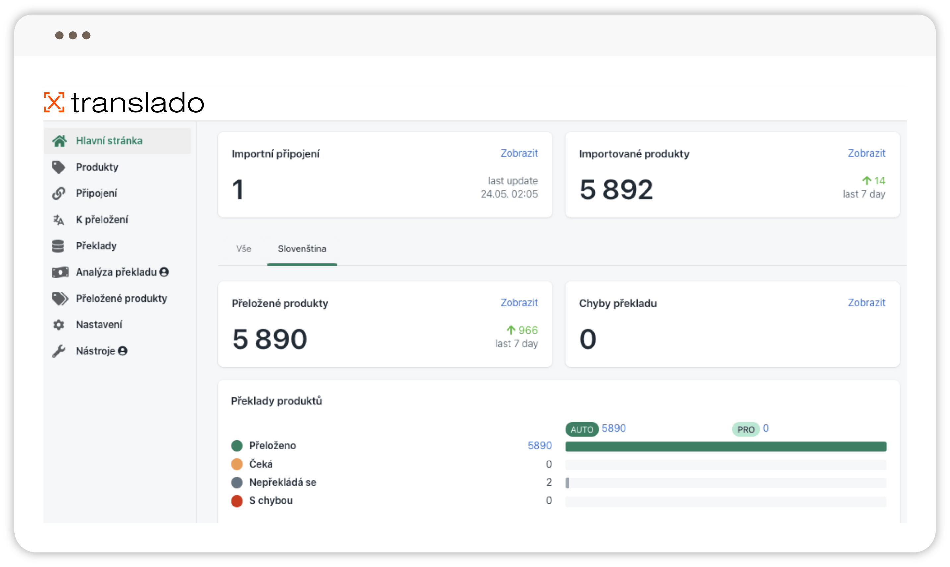Click the database stack icon for Překlady
The height and width of the screenshot is (567, 950).
(58, 246)
